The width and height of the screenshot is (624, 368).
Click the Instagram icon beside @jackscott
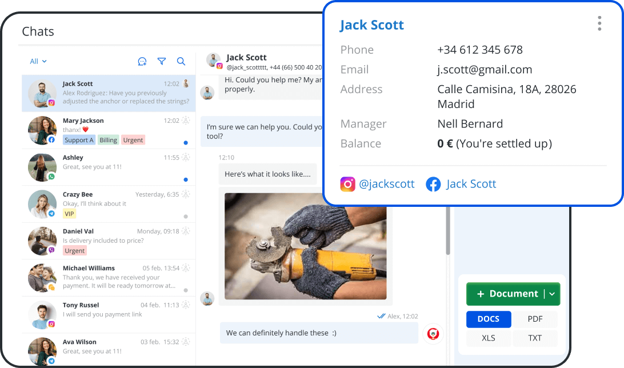tap(348, 184)
